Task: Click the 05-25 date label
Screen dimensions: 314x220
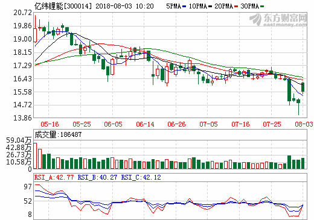Action: pos(82,124)
